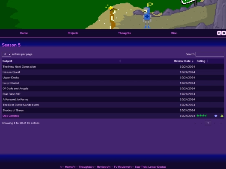Click the next page pagination arrow

(x=214, y=123)
